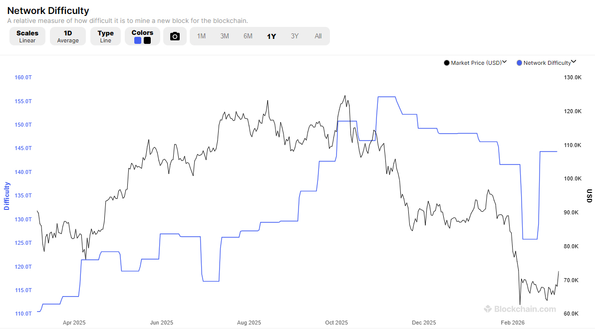This screenshot has width=595, height=330.
Task: Open the Type control set to Line
Action: pyautogui.click(x=105, y=36)
